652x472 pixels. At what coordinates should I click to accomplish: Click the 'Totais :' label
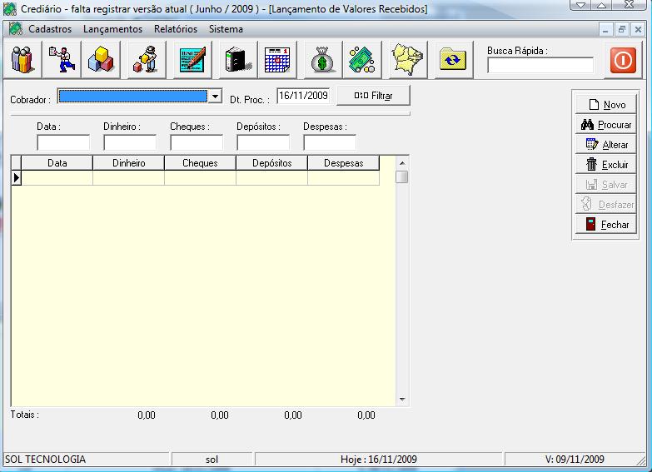[x=25, y=415]
